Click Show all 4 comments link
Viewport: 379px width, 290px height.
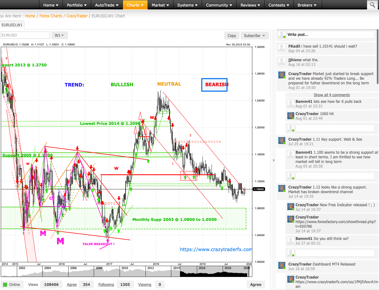(332, 95)
